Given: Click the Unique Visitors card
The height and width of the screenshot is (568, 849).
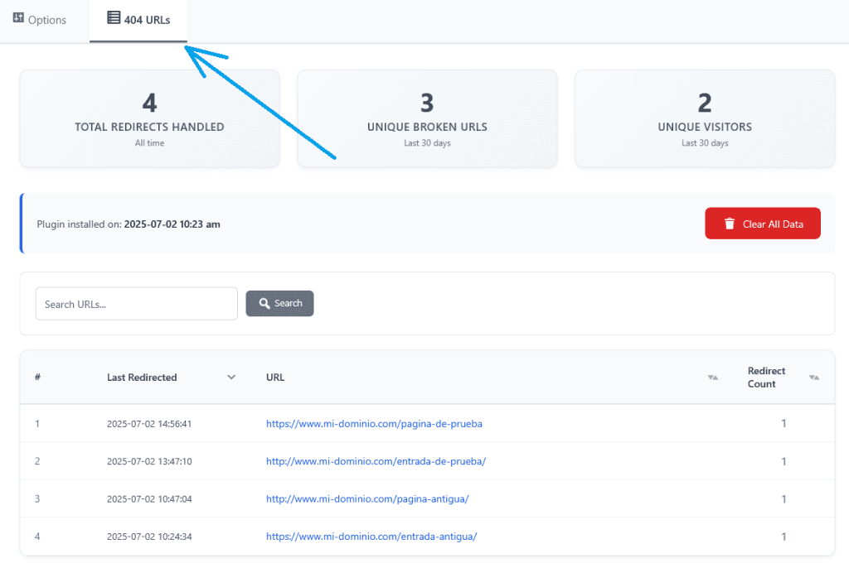Looking at the screenshot, I should click(705, 119).
